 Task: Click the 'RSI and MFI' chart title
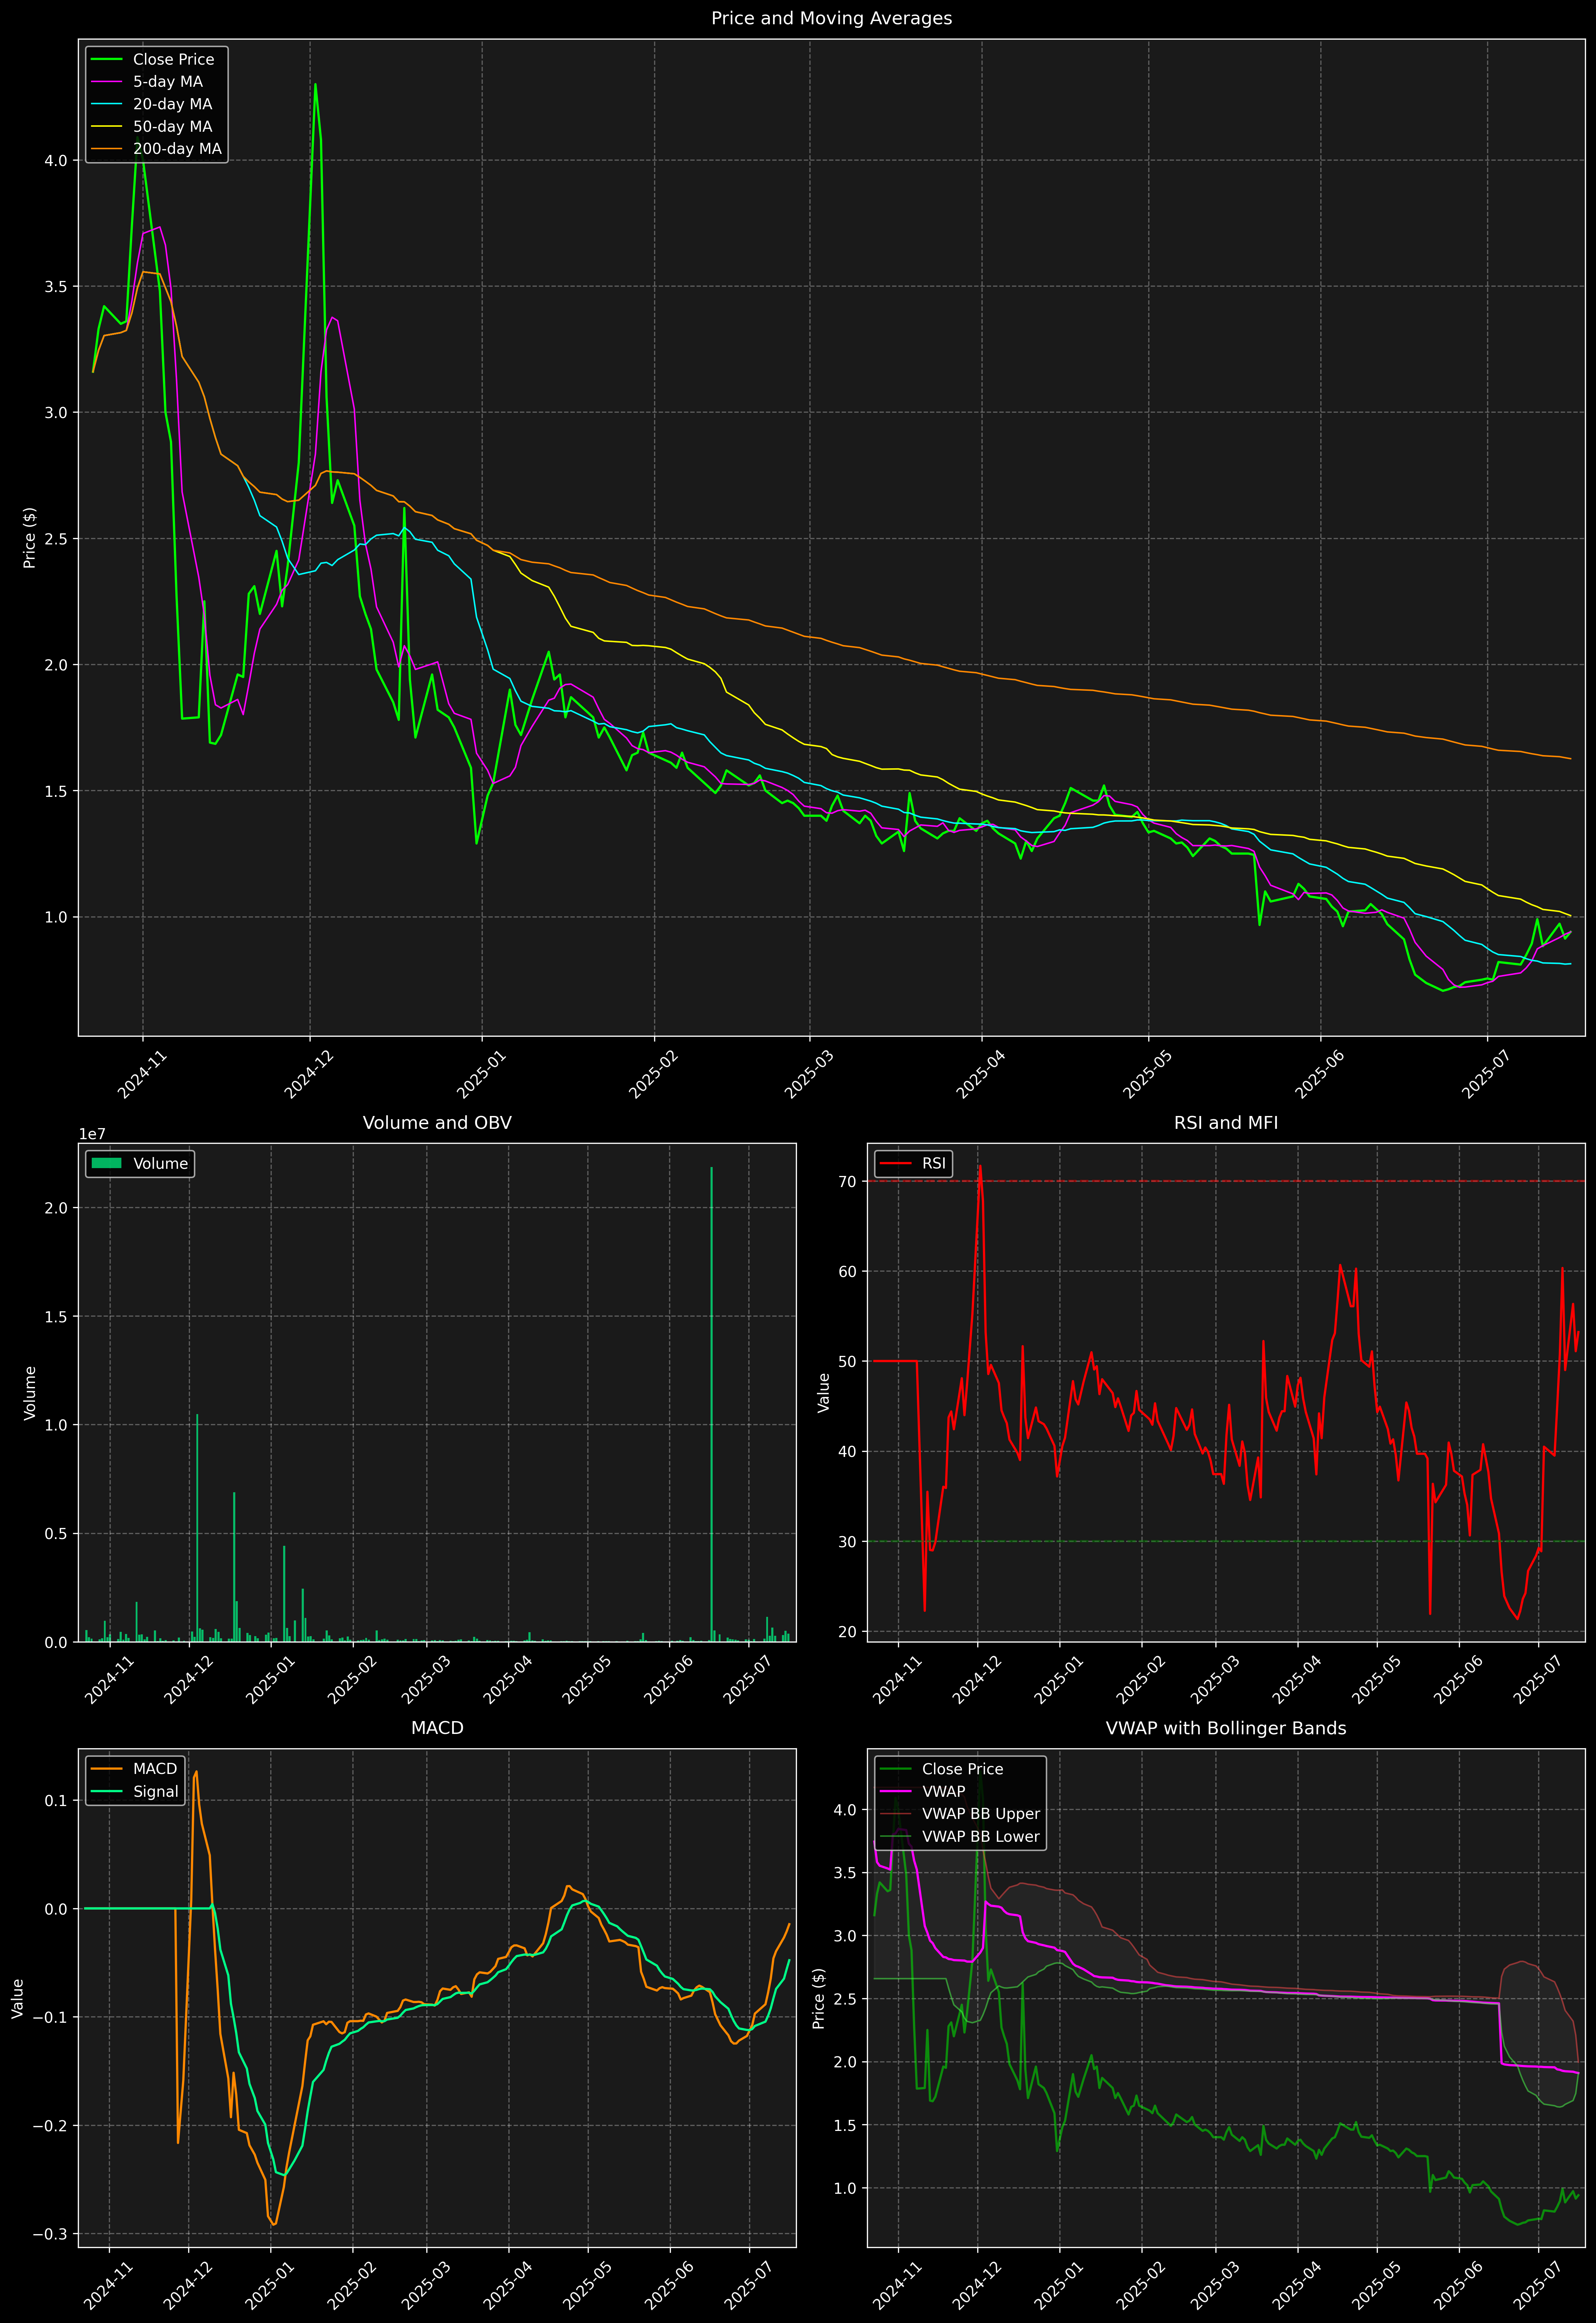[x=1226, y=1122]
